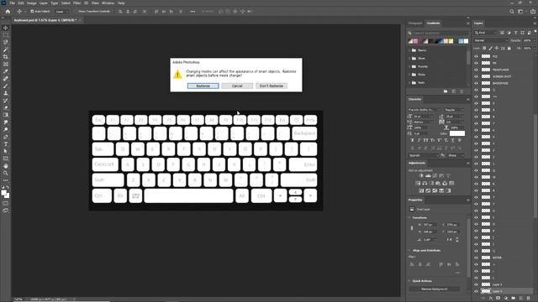Select the Move tool
Screen dimensions: 538x302
pos(6,28)
